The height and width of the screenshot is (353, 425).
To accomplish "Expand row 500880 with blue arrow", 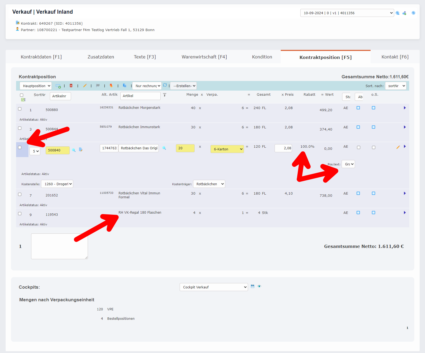I will [x=405, y=108].
